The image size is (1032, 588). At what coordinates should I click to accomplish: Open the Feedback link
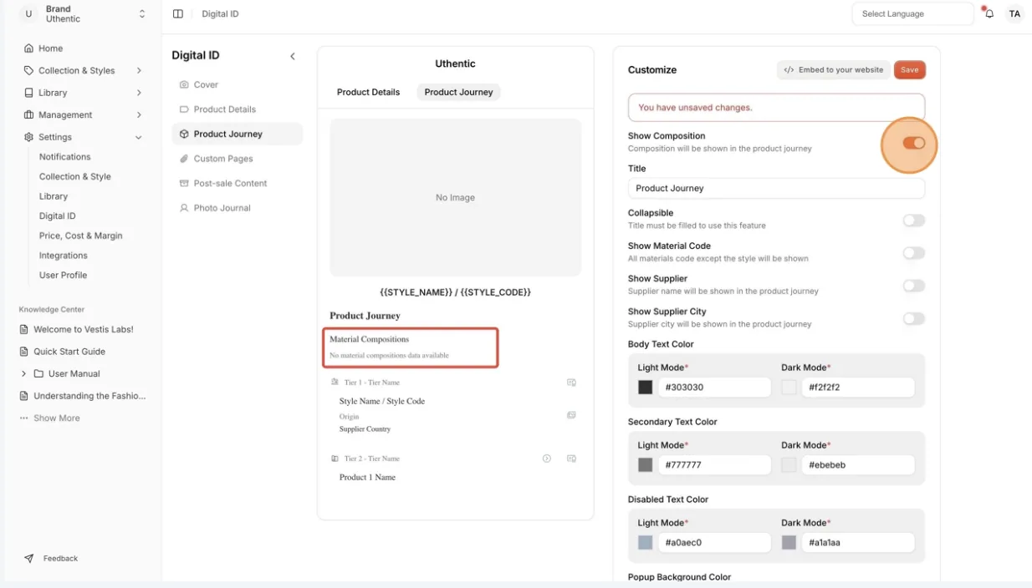[60, 558]
